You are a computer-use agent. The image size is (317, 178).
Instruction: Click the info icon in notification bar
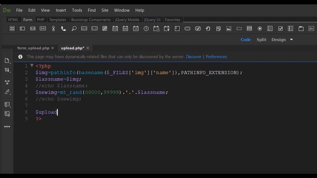click(x=20, y=57)
